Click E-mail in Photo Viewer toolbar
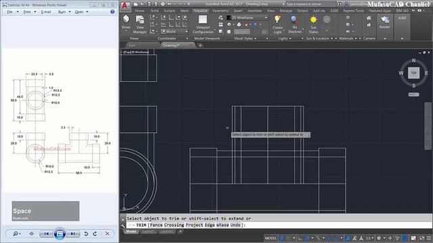This screenshot has height=243, width=433. pyautogui.click(x=46, y=12)
